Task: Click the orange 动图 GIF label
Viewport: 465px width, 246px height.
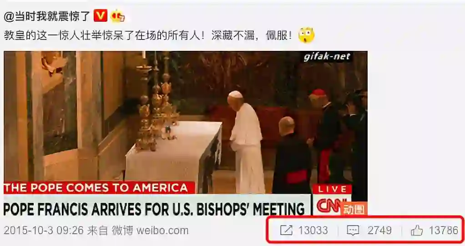Action: coord(354,209)
